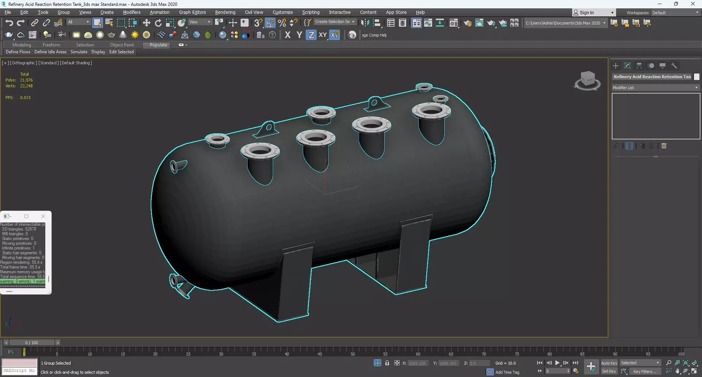Screen dimensions: 702x377
Task: Click the Define Flows button
Action: tap(18, 52)
